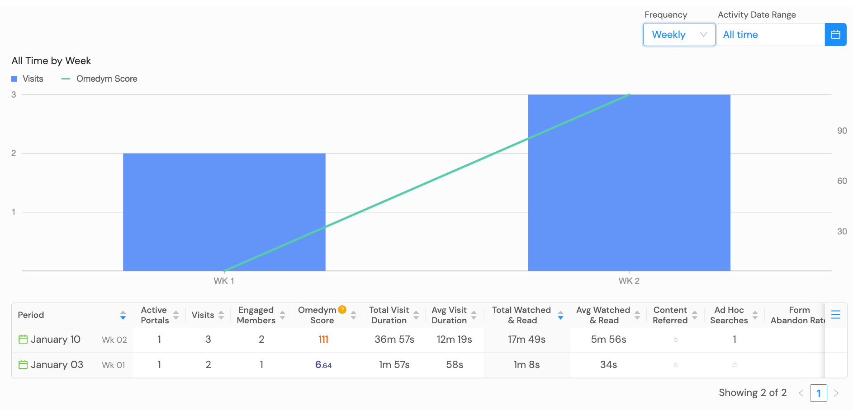Open the Weekly frequency dropdown
The width and height of the screenshot is (853, 410).
pyautogui.click(x=678, y=35)
